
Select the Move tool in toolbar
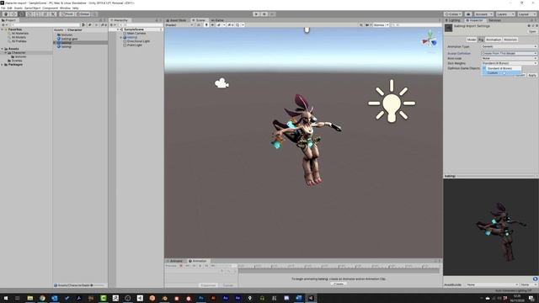pyautogui.click(x=13, y=14)
